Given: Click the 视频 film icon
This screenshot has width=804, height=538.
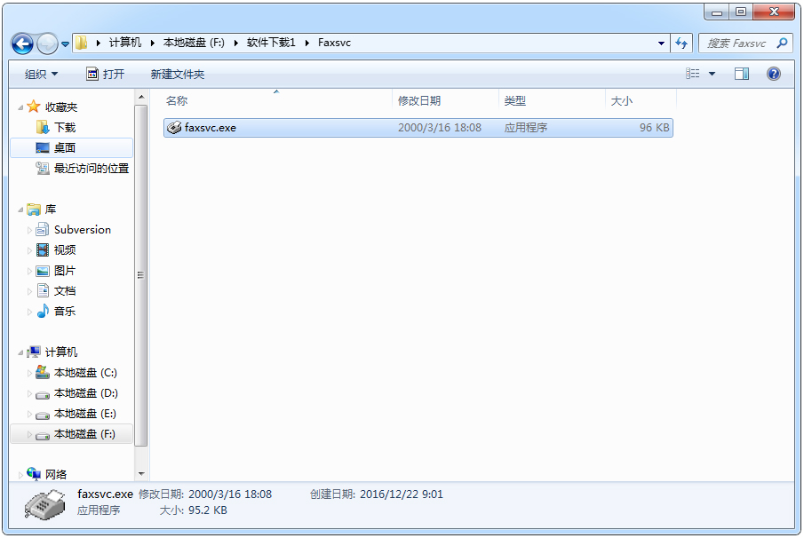Looking at the screenshot, I should [43, 250].
